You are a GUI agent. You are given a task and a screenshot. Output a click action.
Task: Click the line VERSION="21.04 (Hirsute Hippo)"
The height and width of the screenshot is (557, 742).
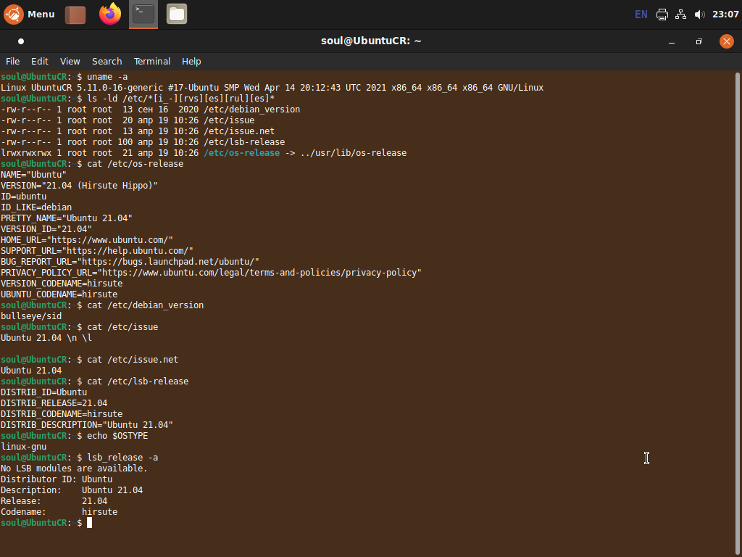point(79,186)
